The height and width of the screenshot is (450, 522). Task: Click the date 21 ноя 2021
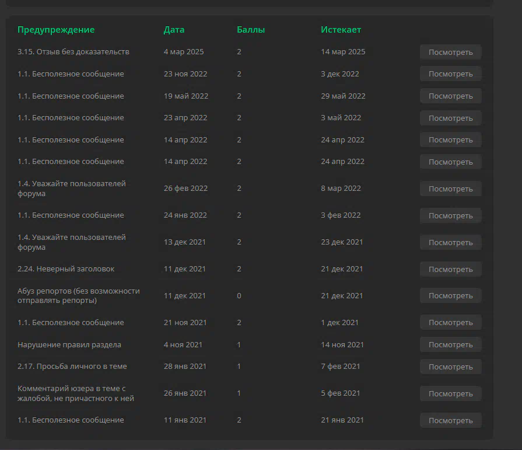coord(185,322)
